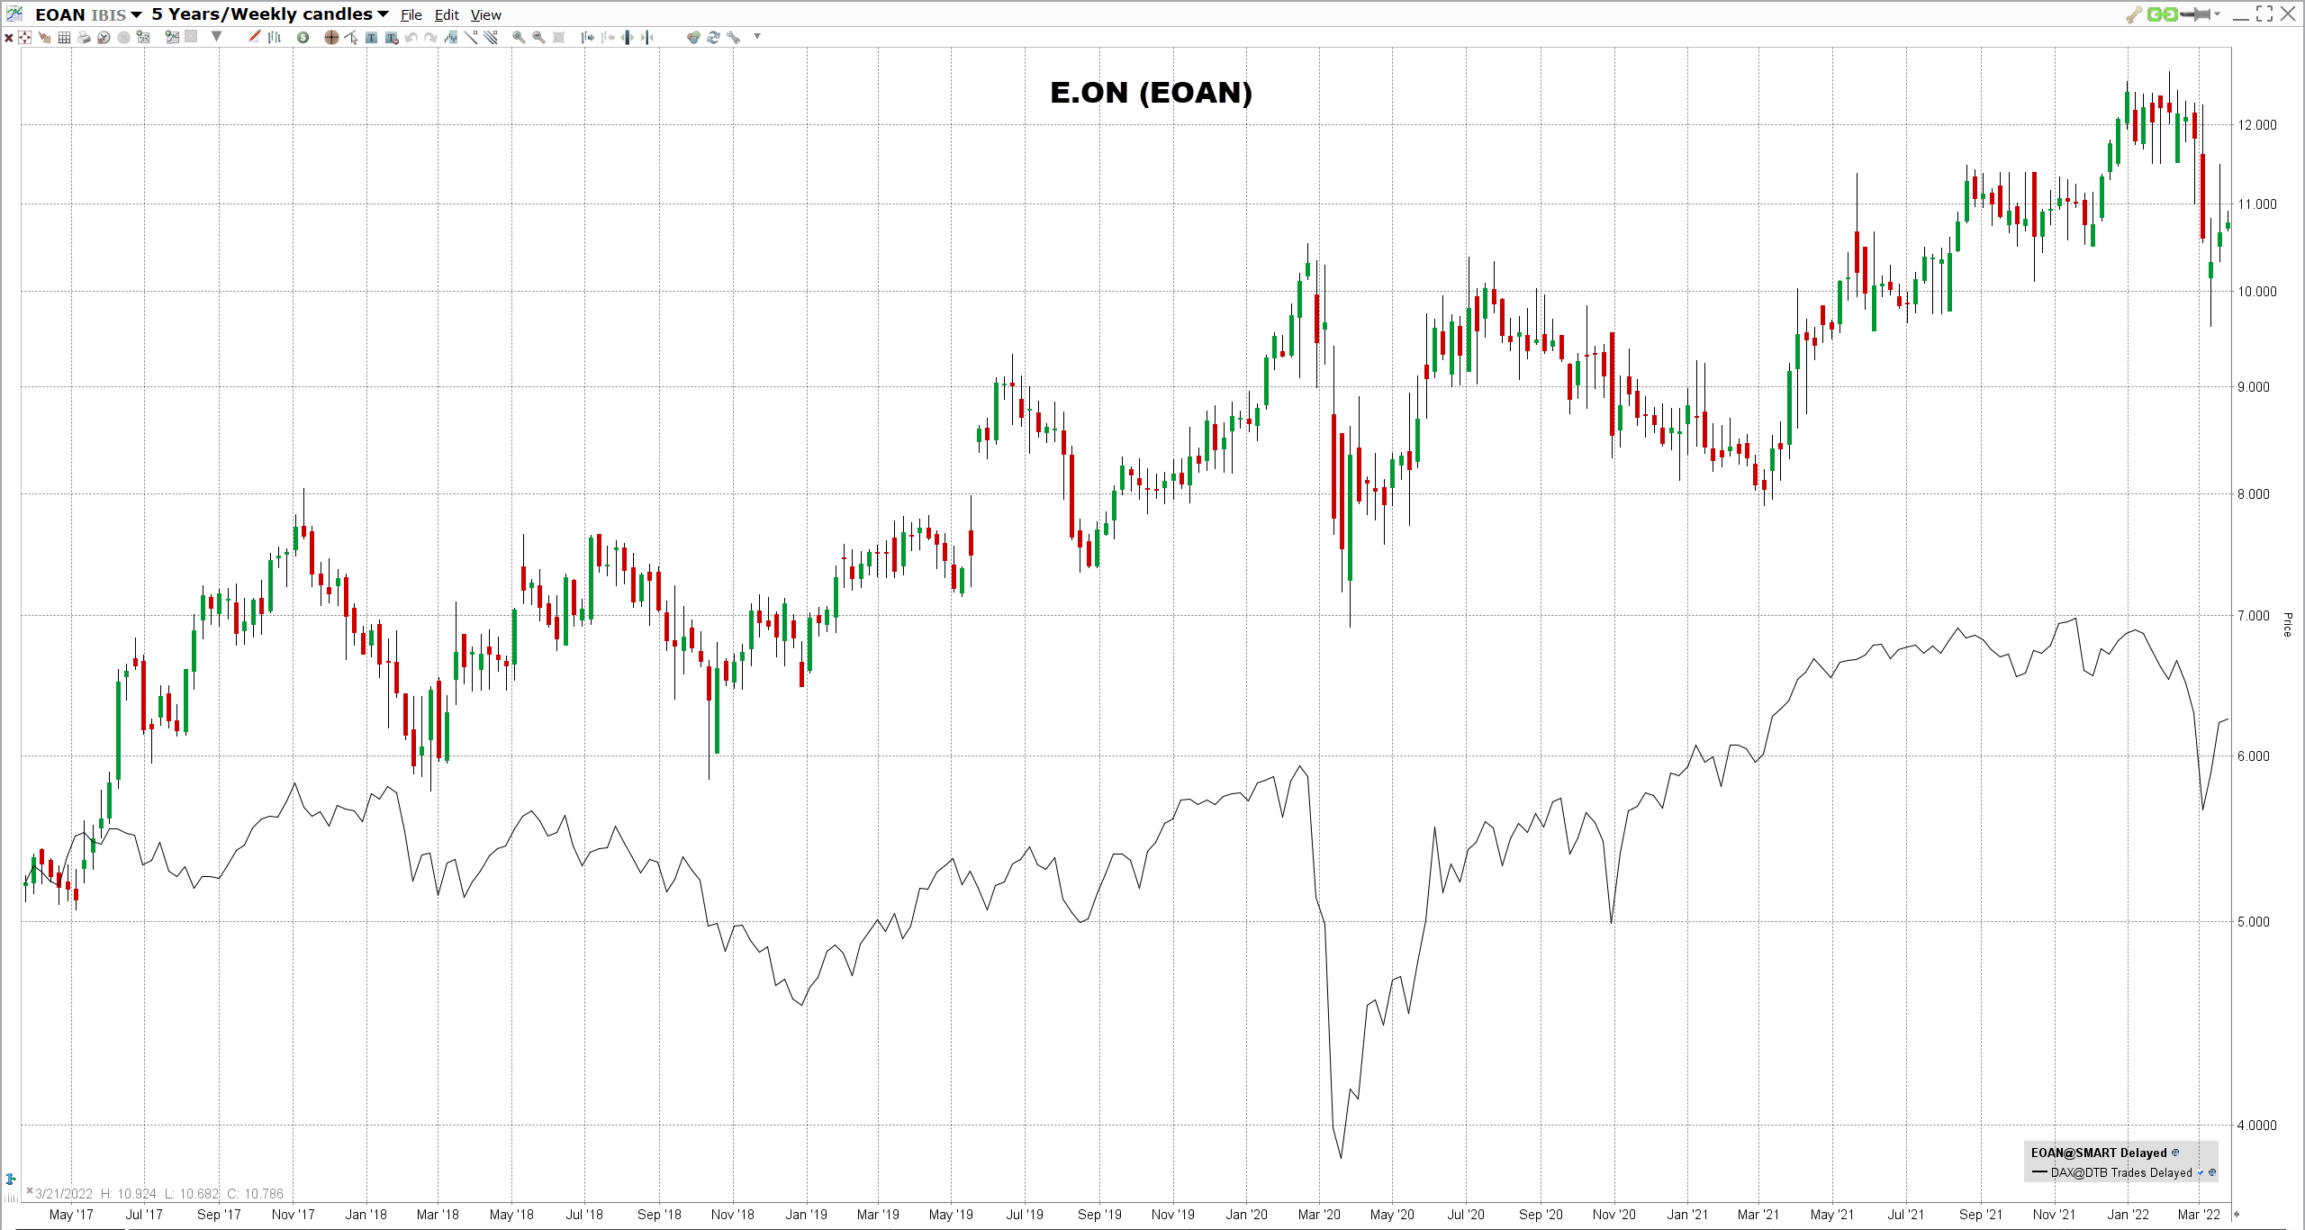Screen dimensions: 2305x1230
Task: Click the expand horizontal arrows icon
Action: point(627,37)
